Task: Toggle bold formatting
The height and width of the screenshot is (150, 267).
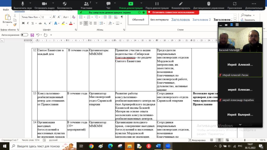Action: click(x=23, y=23)
